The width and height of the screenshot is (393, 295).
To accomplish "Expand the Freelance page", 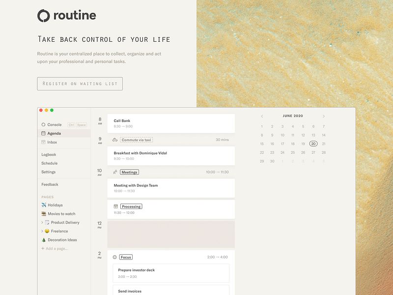I will point(42,231).
